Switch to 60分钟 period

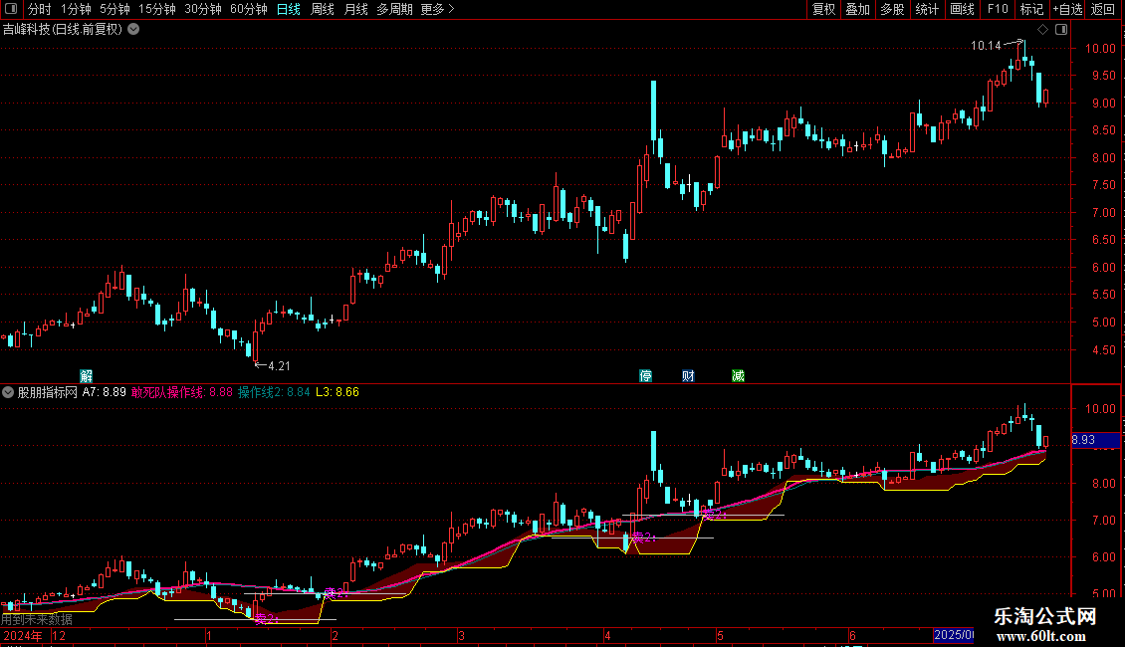pos(248,9)
